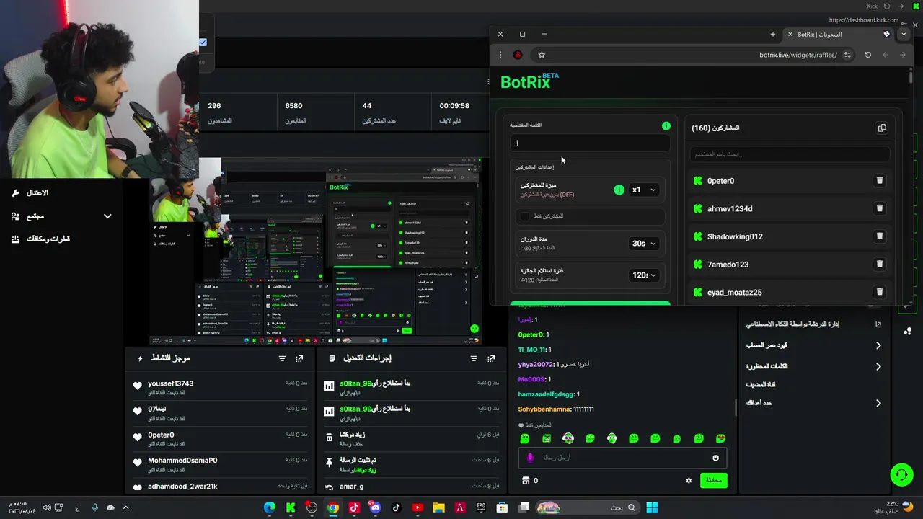Open the Kick app from the taskbar
Screen dimensions: 923x519
(x=291, y=507)
